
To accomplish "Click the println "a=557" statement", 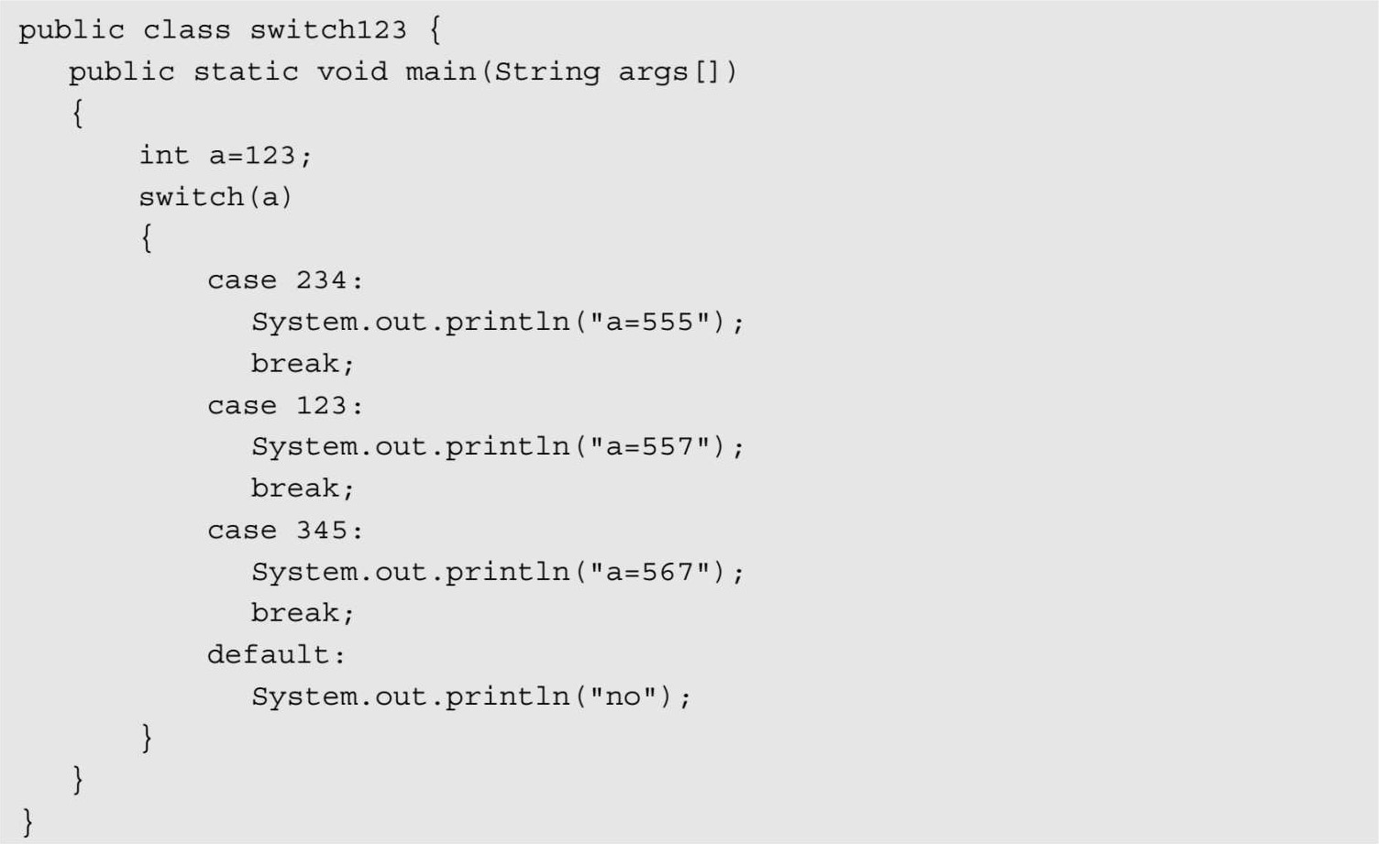I will [497, 447].
